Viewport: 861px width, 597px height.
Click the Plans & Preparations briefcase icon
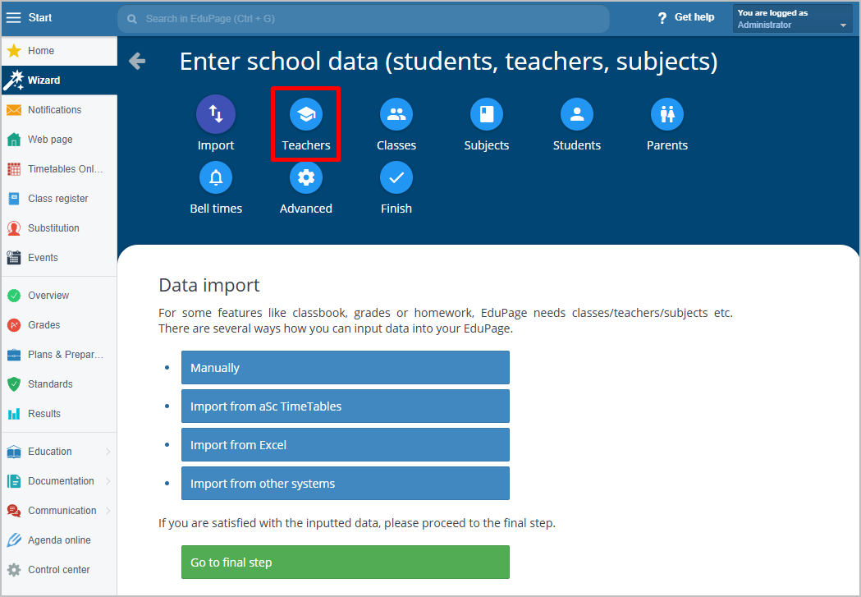14,355
